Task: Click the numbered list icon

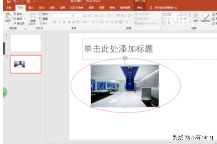Action: pyautogui.click(x=109, y=15)
